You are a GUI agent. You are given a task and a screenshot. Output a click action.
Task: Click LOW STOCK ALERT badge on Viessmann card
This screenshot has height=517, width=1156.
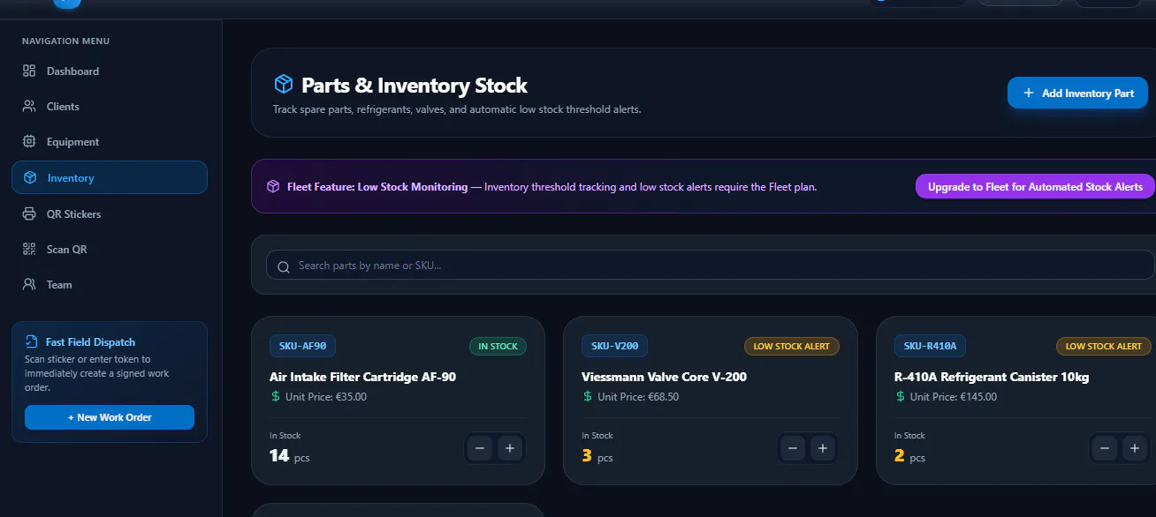792,347
